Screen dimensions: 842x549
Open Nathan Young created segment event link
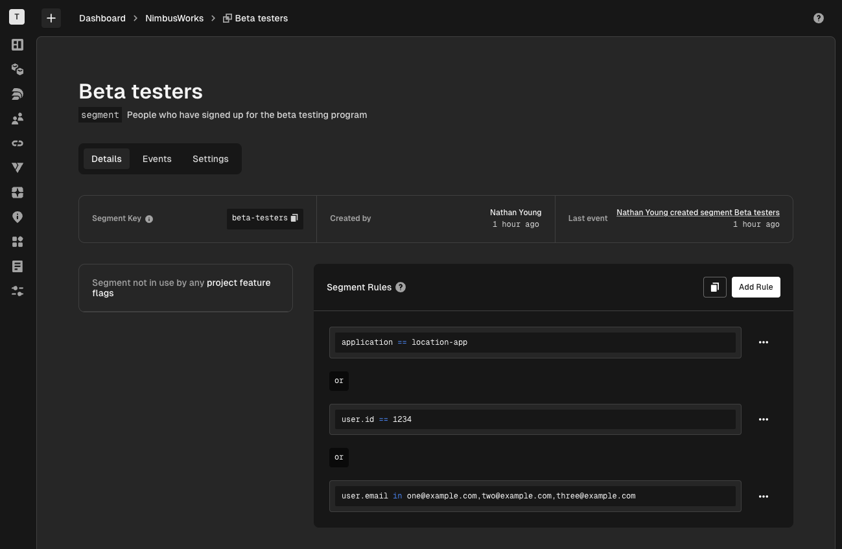(x=698, y=213)
